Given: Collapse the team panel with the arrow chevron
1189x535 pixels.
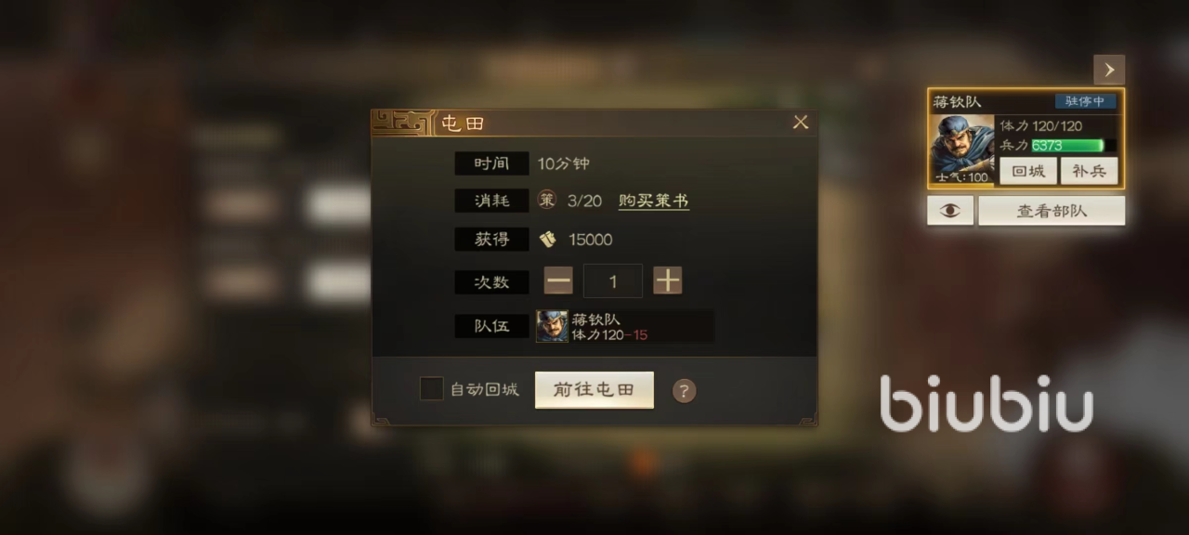Looking at the screenshot, I should pos(1109,70).
